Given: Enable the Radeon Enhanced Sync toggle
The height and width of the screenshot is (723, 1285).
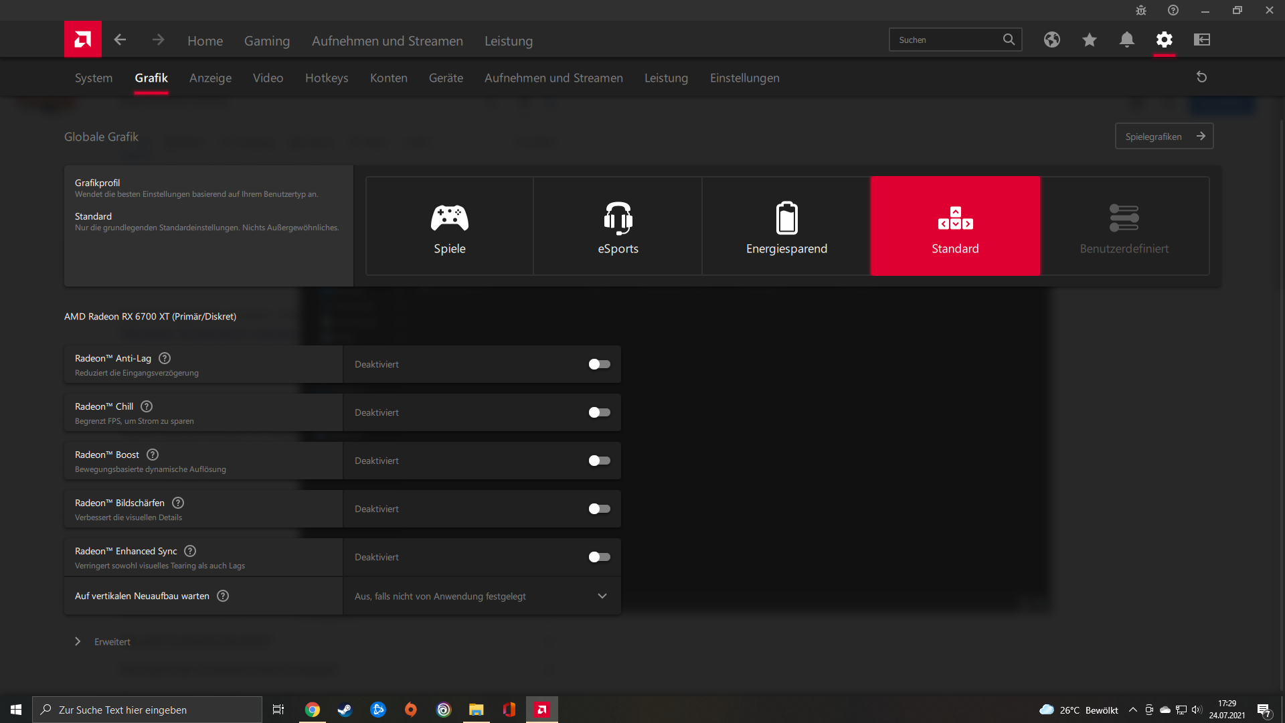Looking at the screenshot, I should (x=599, y=557).
